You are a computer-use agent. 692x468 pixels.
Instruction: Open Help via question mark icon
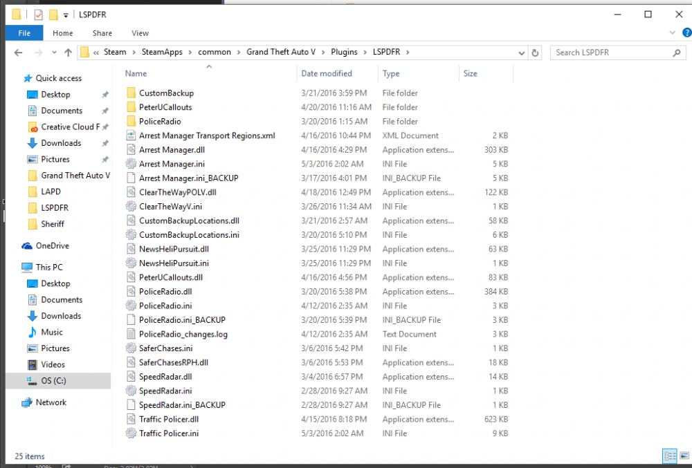[686, 32]
